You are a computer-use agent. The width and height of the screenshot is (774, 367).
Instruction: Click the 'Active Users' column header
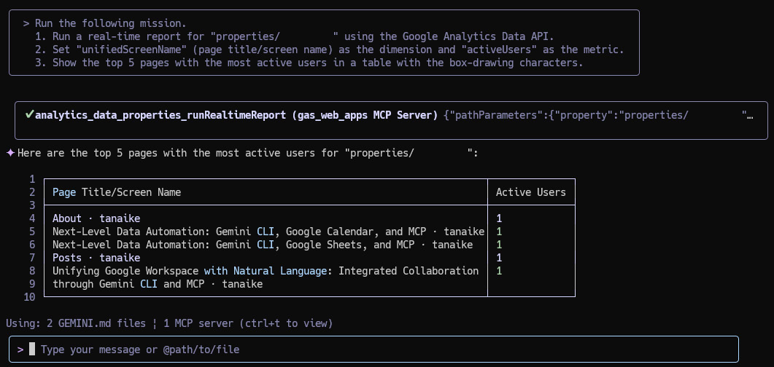coord(531,192)
